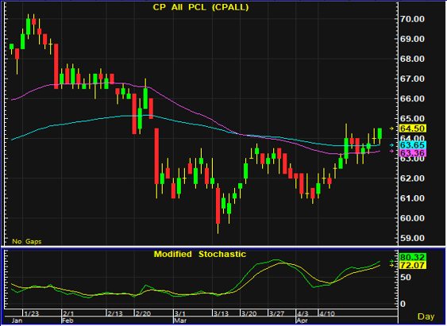Click the Mar month label
The width and height of the screenshot is (447, 326).
click(x=180, y=320)
